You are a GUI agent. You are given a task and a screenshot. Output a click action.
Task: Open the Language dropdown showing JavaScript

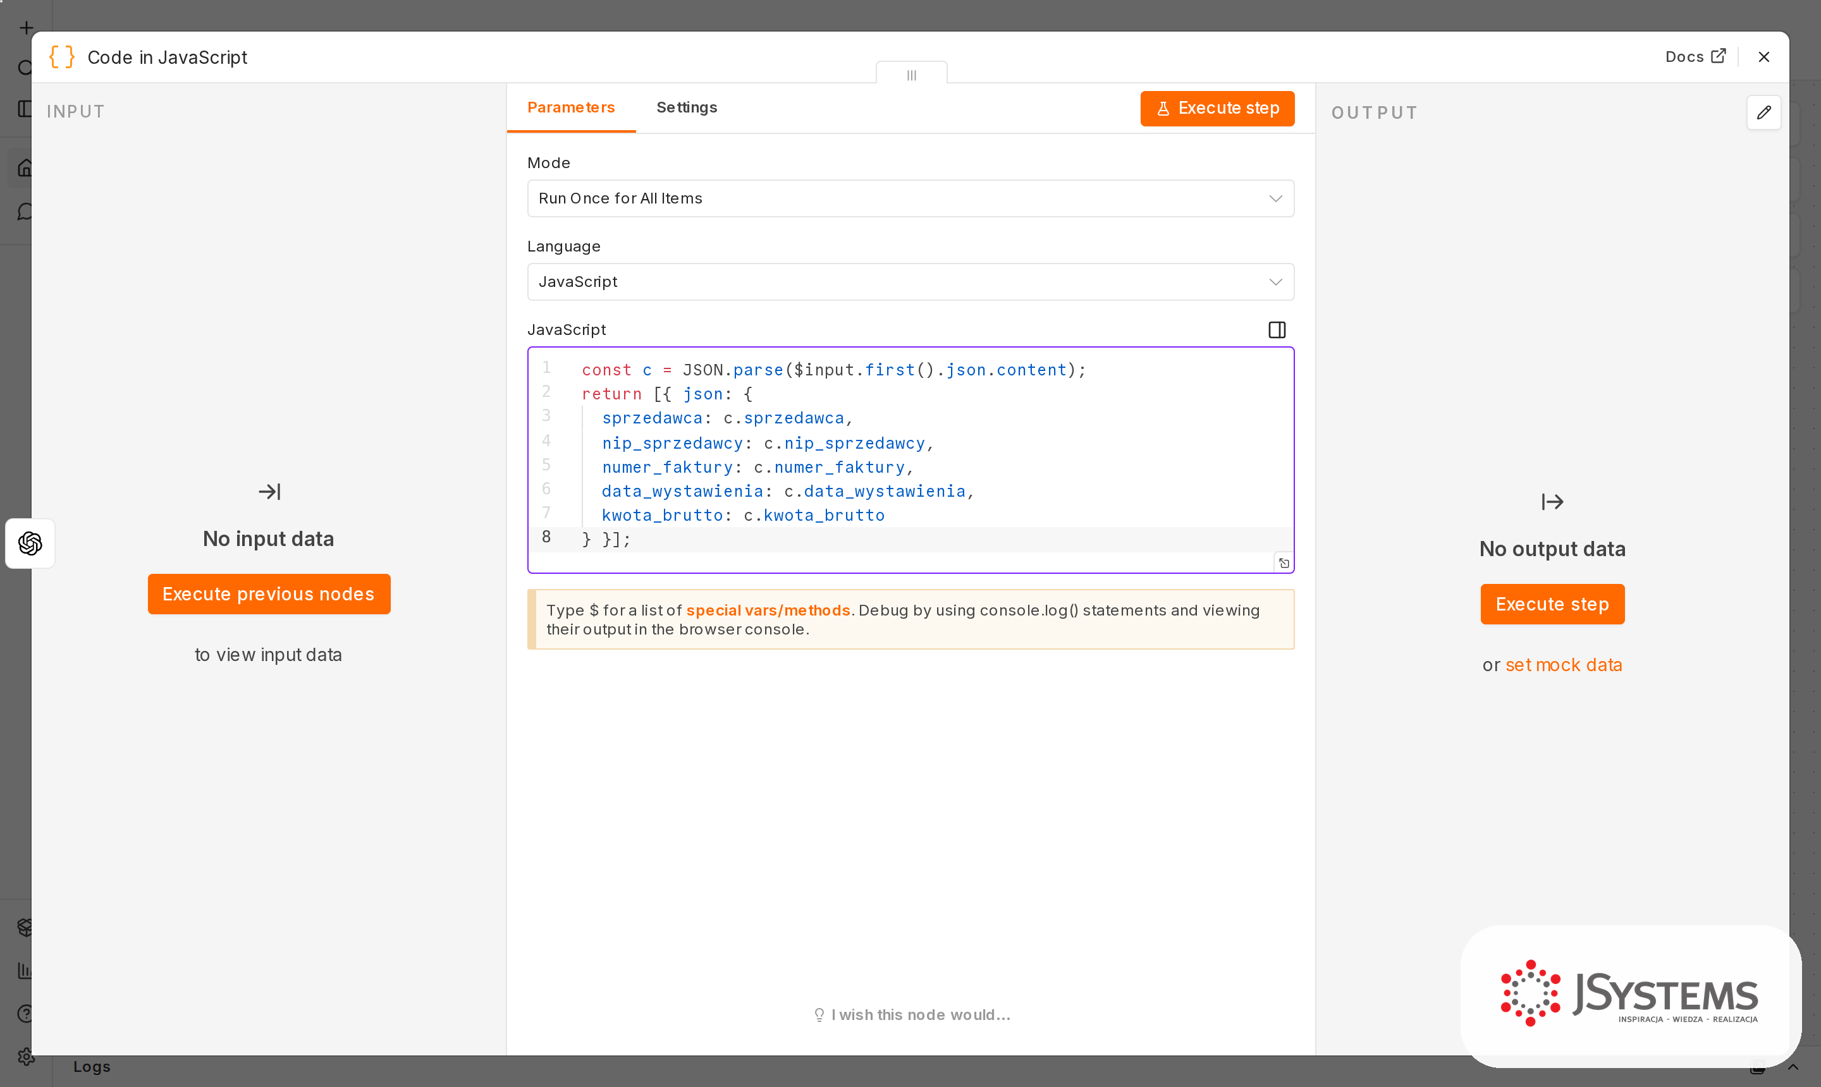(910, 282)
